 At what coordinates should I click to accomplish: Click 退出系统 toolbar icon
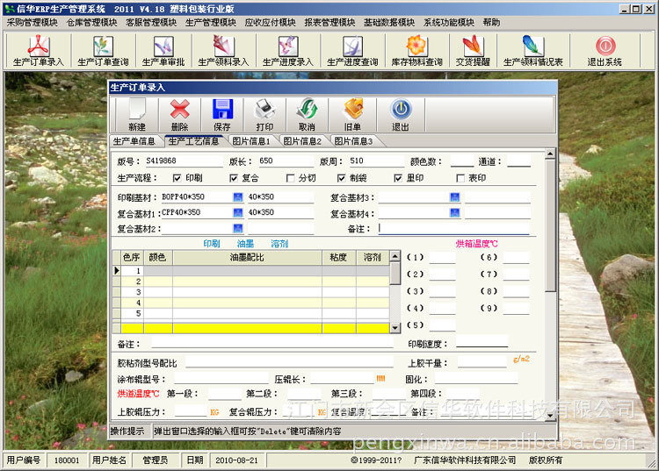(x=605, y=51)
